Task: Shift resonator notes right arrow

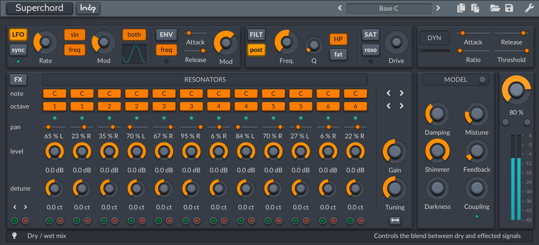Action: (402, 93)
